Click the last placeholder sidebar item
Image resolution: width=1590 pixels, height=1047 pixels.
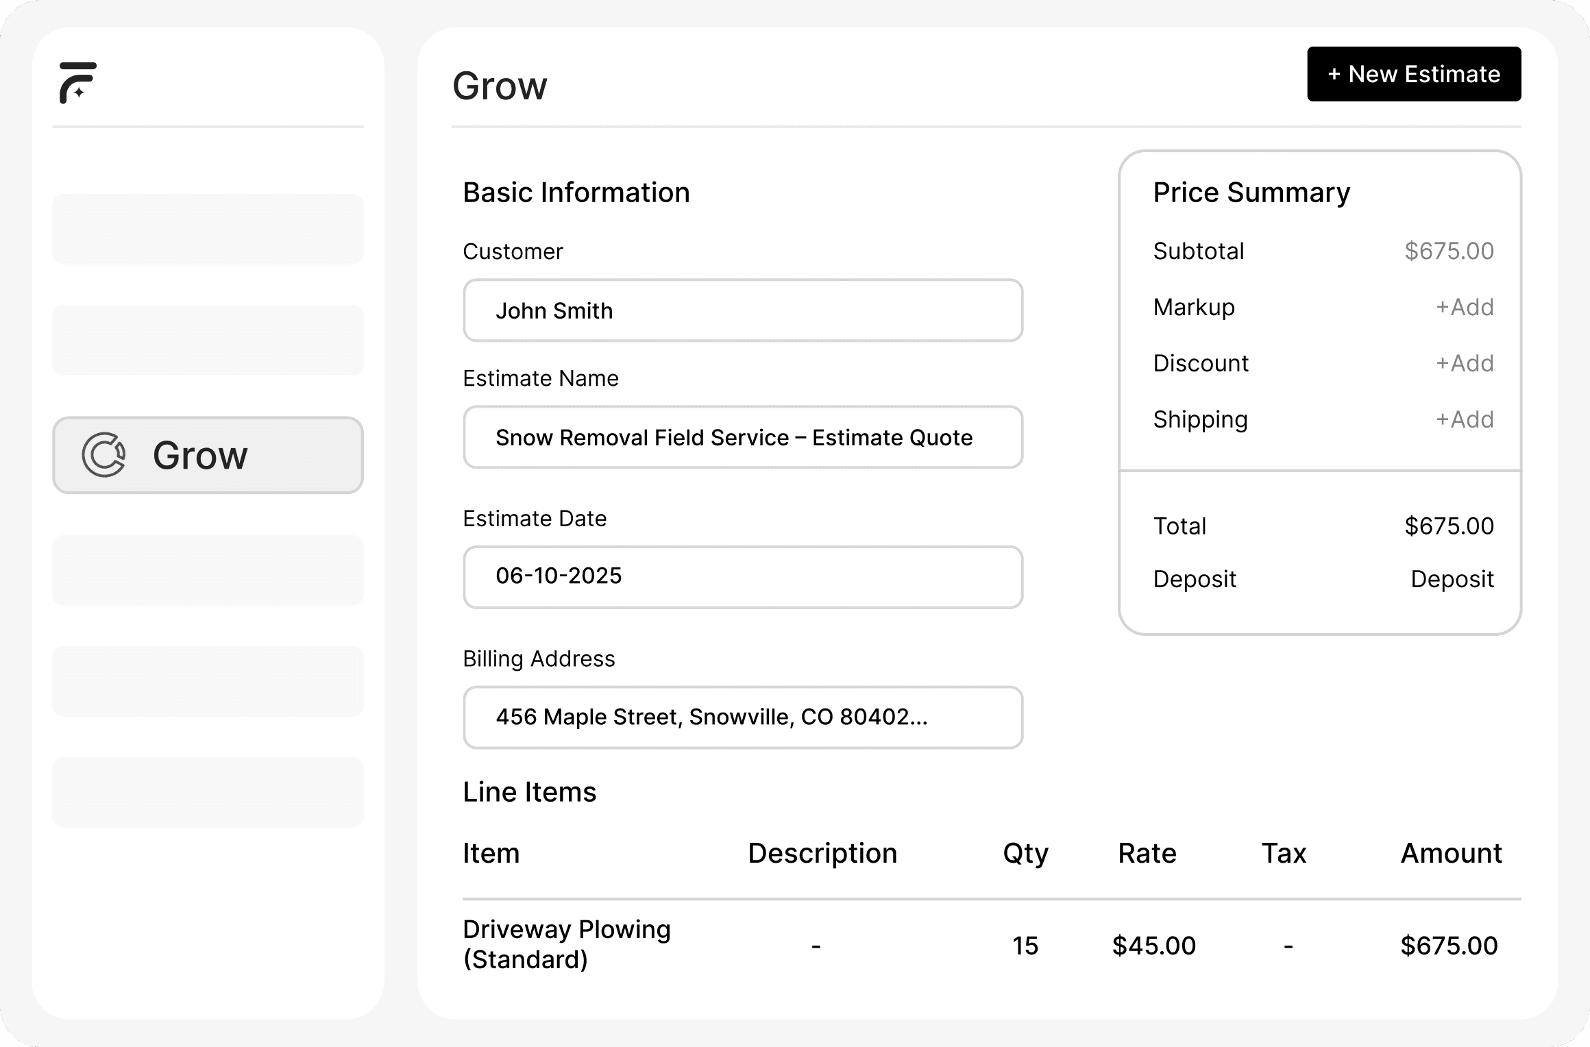[x=208, y=792]
